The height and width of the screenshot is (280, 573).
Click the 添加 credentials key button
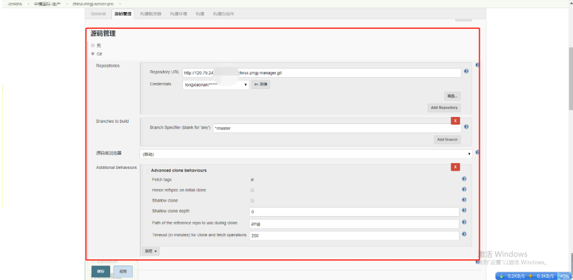point(261,84)
